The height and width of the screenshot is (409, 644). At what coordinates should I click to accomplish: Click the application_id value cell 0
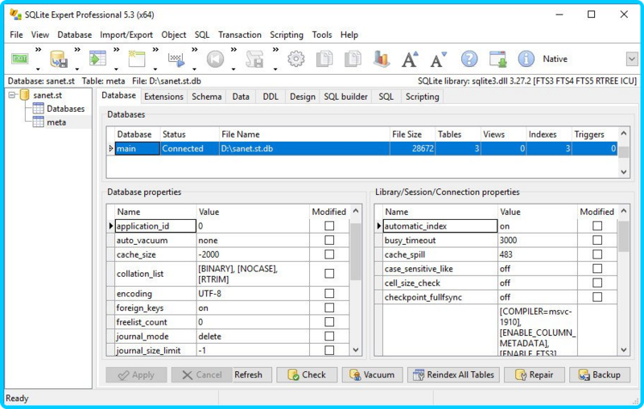(x=253, y=226)
